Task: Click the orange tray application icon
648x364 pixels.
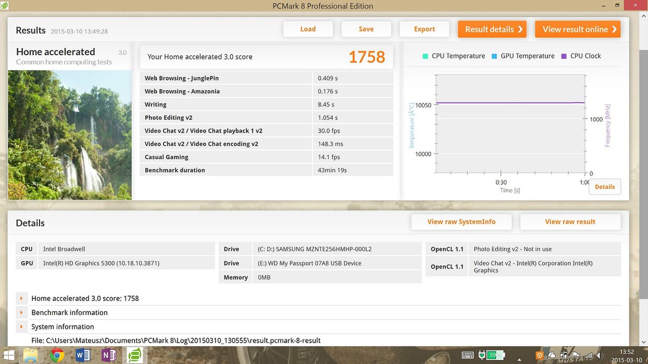Action: [x=540, y=355]
